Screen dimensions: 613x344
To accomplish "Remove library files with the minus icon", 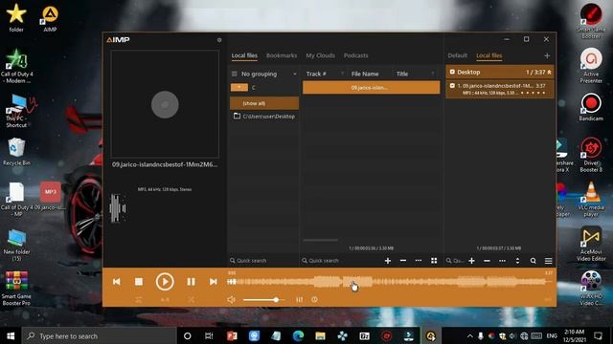I will (x=403, y=261).
